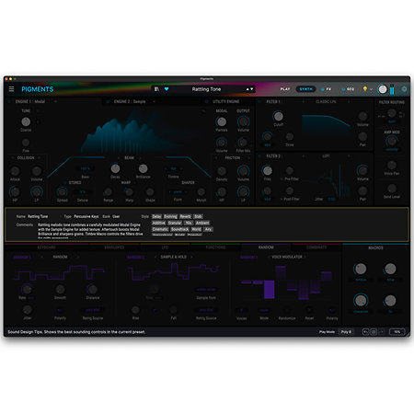Load previous preset with up arrow
The width and height of the screenshot is (414, 414).
point(247,89)
